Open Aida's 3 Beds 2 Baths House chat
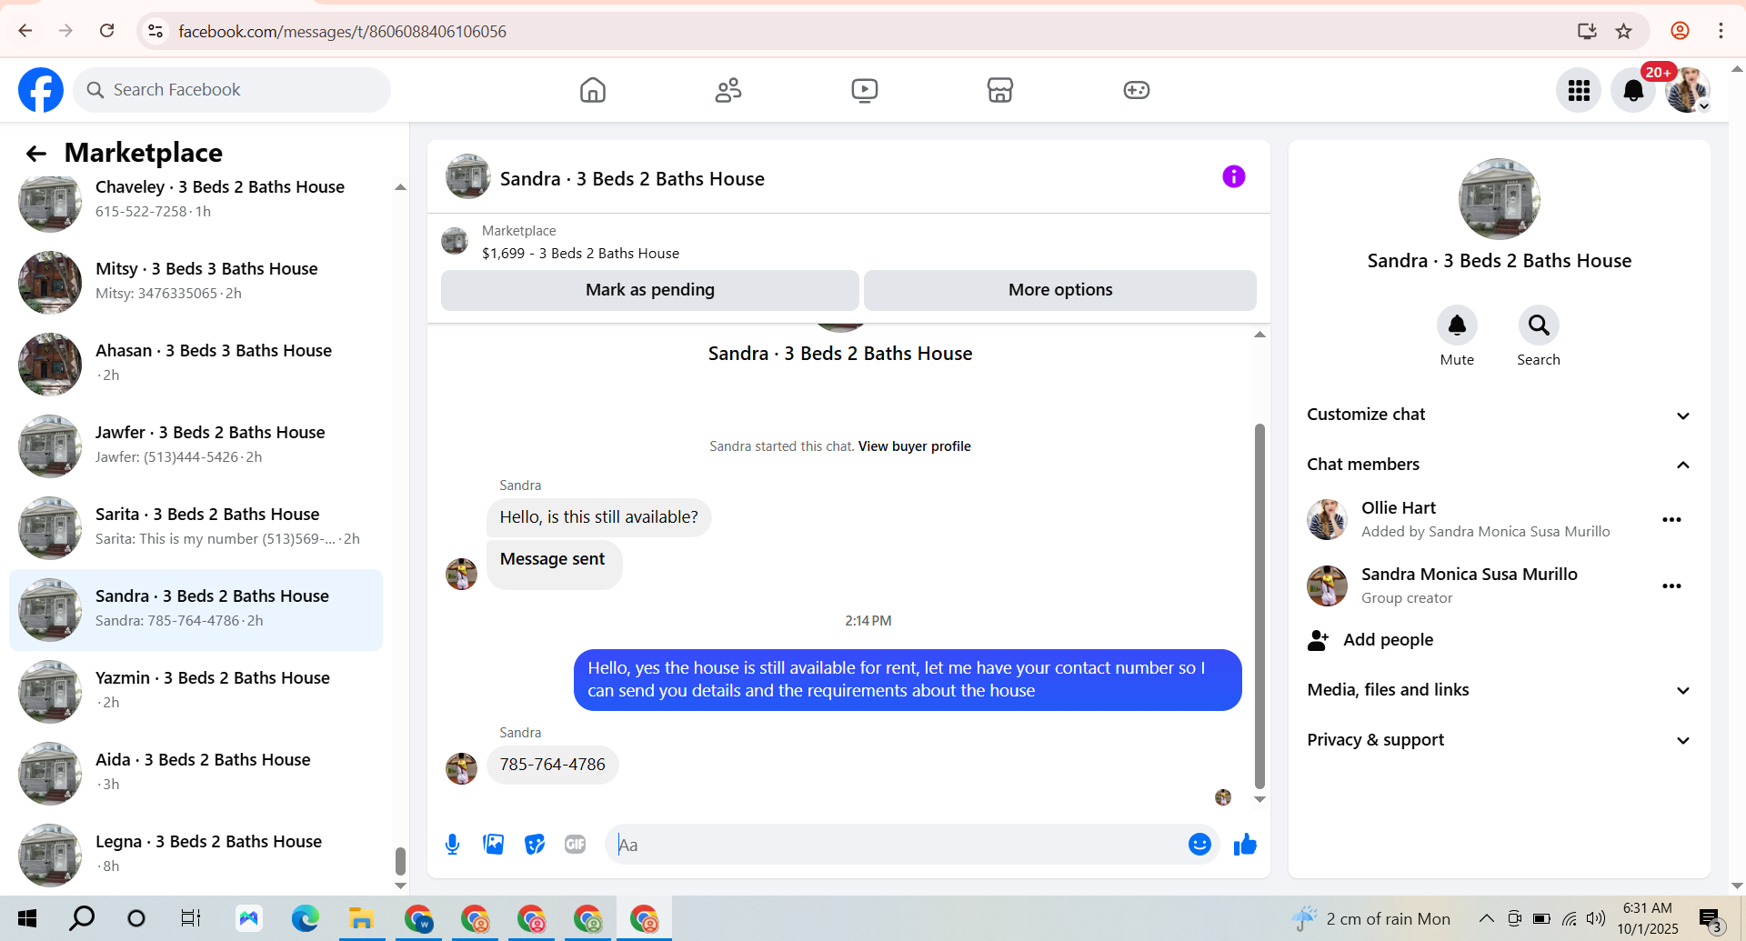The image size is (1746, 941). tap(196, 773)
